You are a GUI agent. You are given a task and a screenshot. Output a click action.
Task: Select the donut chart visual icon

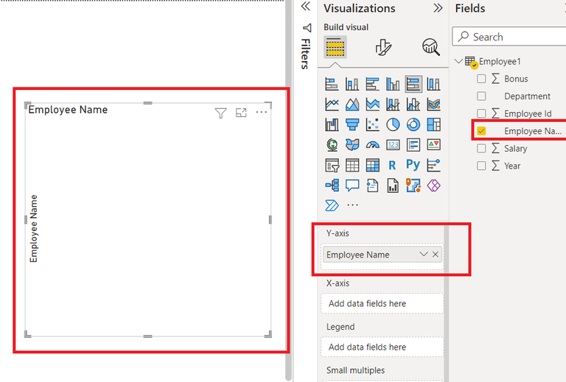coord(413,124)
